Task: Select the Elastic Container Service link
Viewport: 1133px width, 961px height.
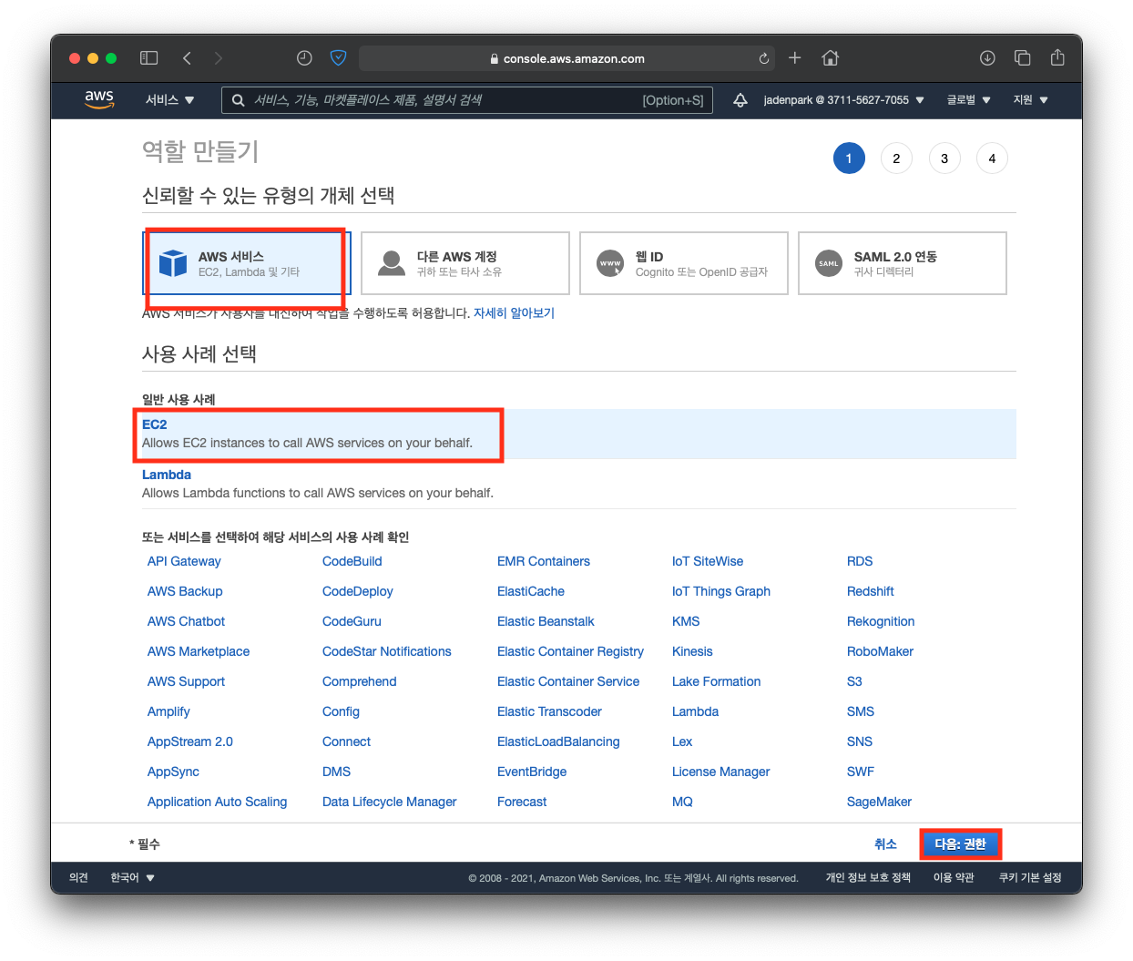Action: point(568,681)
